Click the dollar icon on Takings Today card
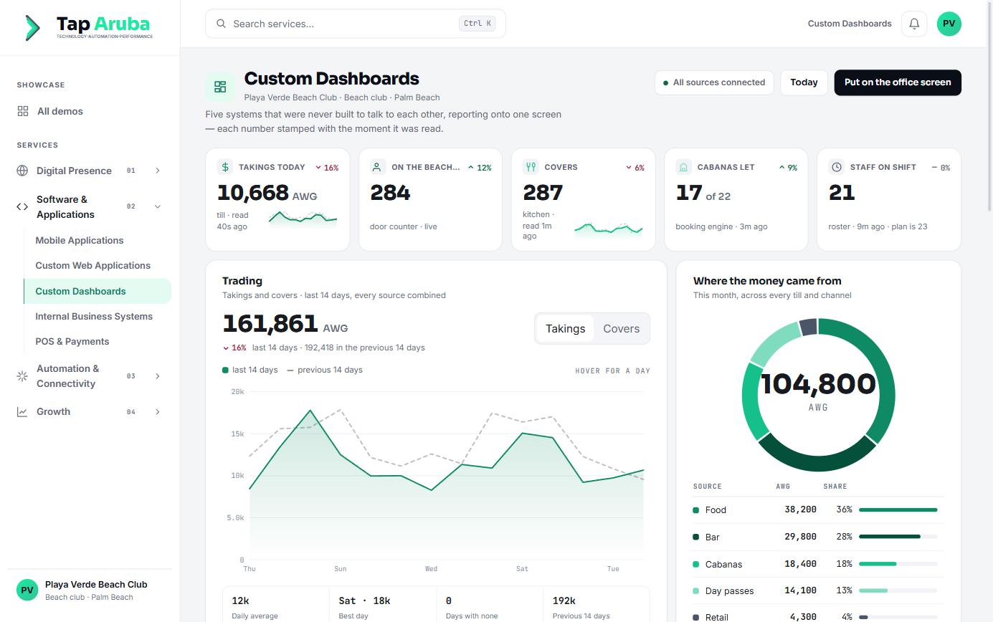 point(225,167)
